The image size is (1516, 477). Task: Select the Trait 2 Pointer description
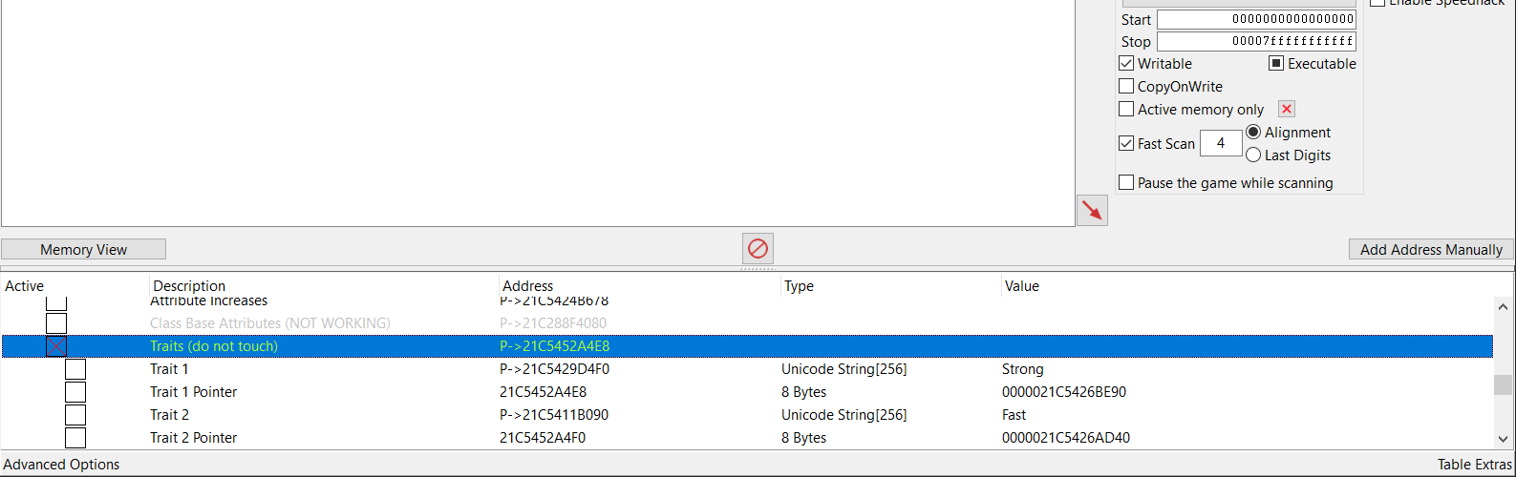pyautogui.click(x=193, y=438)
